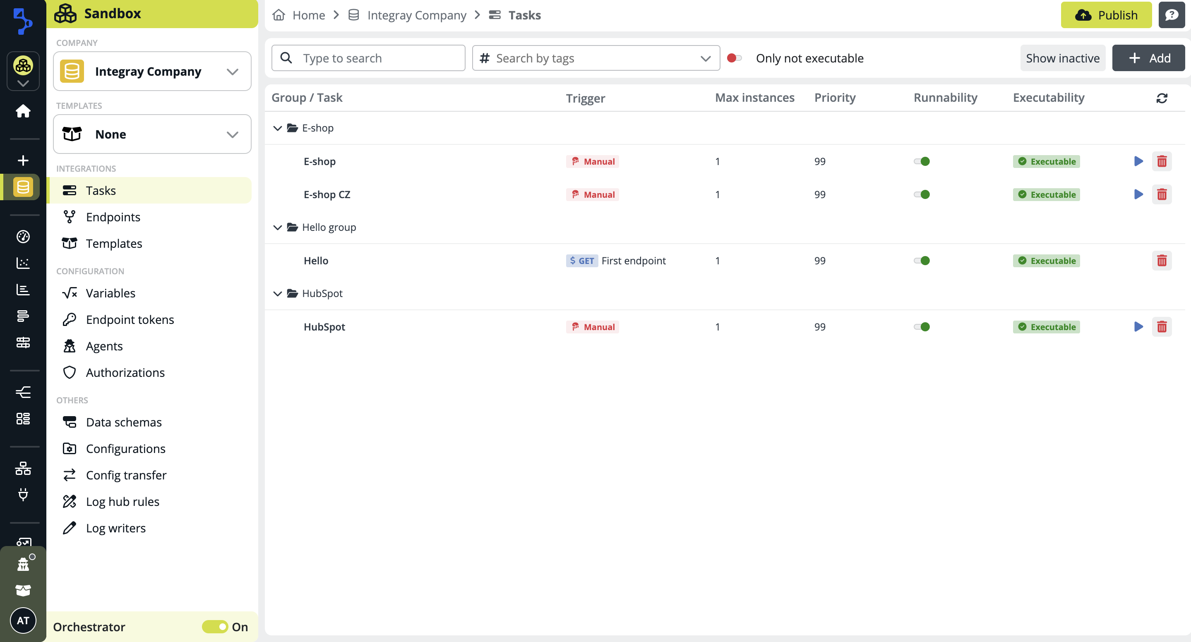Open the AT user avatar
This screenshot has width=1191, height=642.
click(23, 620)
